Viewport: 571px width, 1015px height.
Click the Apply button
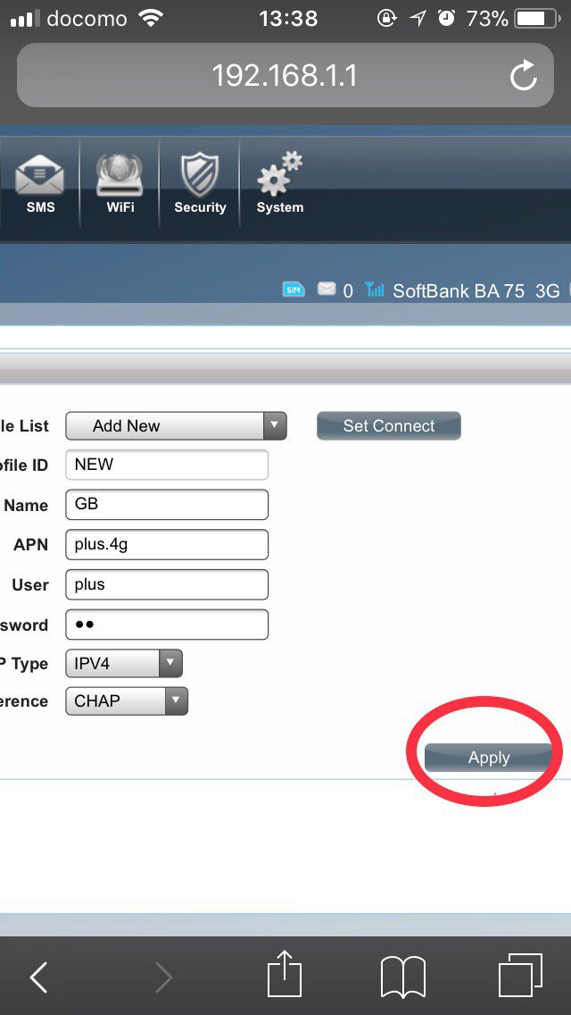[488, 758]
